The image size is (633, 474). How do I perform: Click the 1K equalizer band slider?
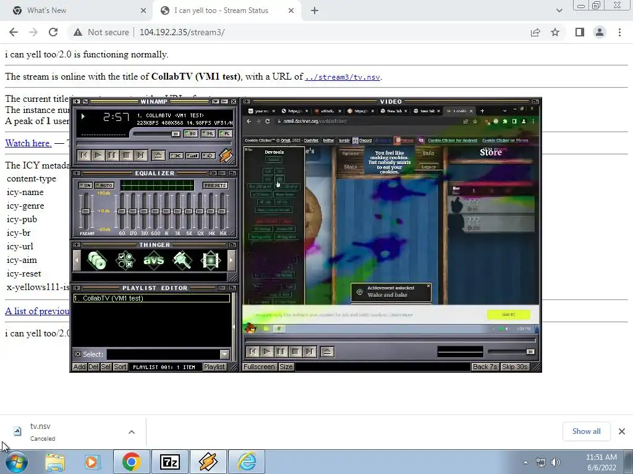[166, 212]
